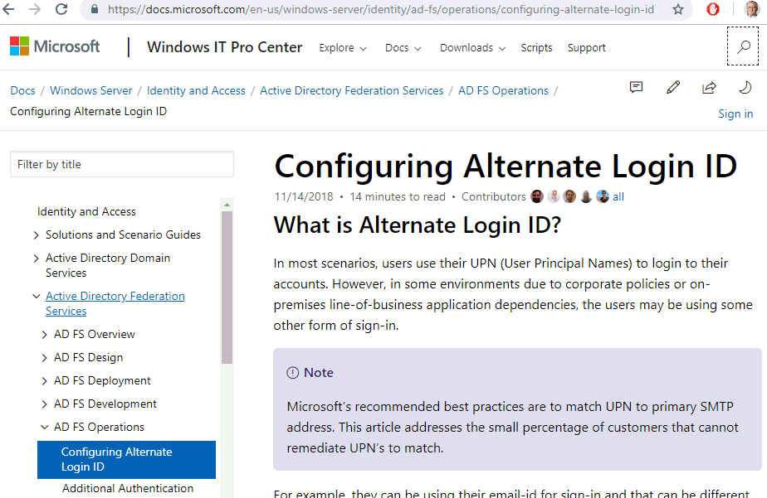Click the browser back arrow
This screenshot has width=767, height=498.
[x=8, y=9]
